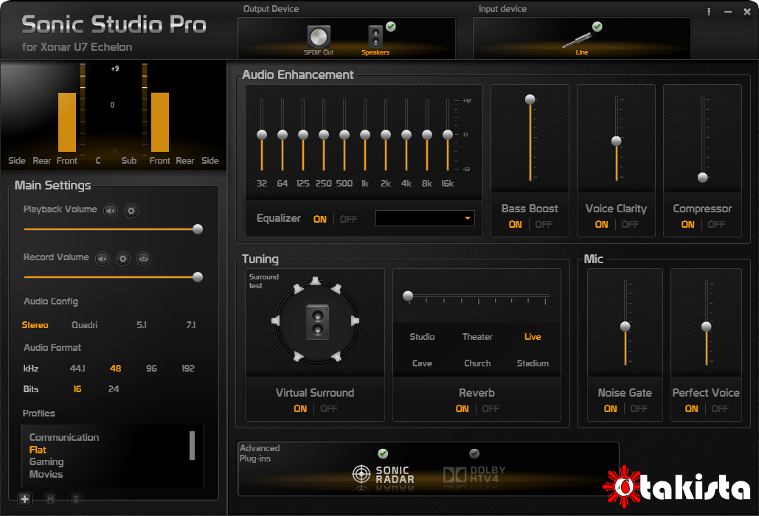This screenshot has width=759, height=516.
Task: Open Record Volume settings gear
Action: point(123,259)
